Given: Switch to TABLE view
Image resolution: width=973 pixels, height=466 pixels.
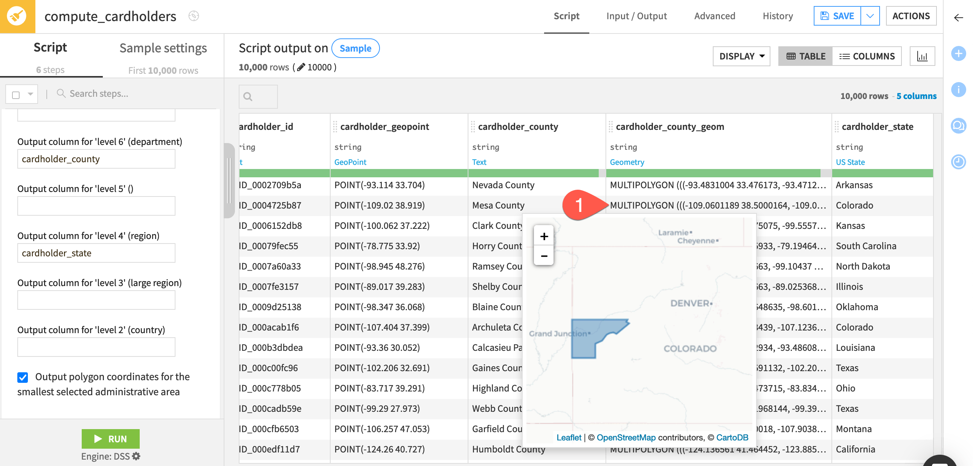Looking at the screenshot, I should [x=805, y=56].
